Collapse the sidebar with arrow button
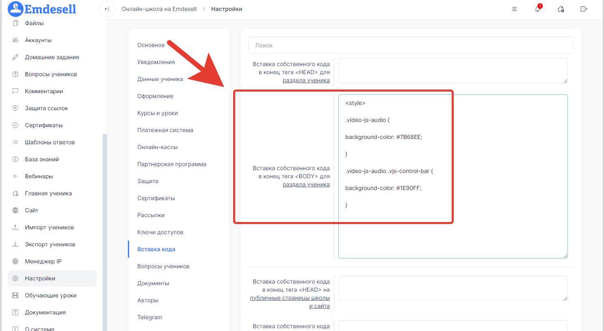Viewport: 604px width, 331px height. point(107,9)
